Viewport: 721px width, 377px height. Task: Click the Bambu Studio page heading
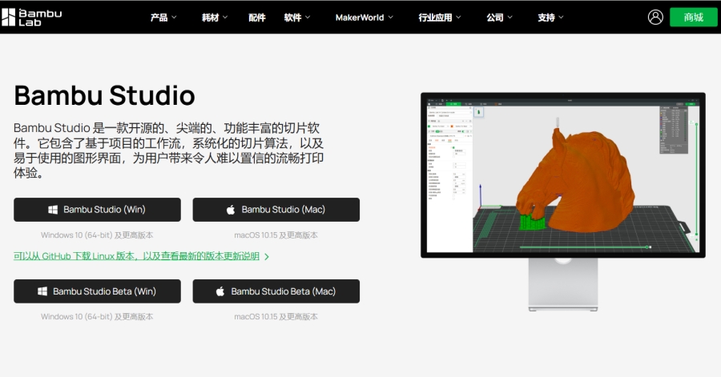(x=104, y=95)
